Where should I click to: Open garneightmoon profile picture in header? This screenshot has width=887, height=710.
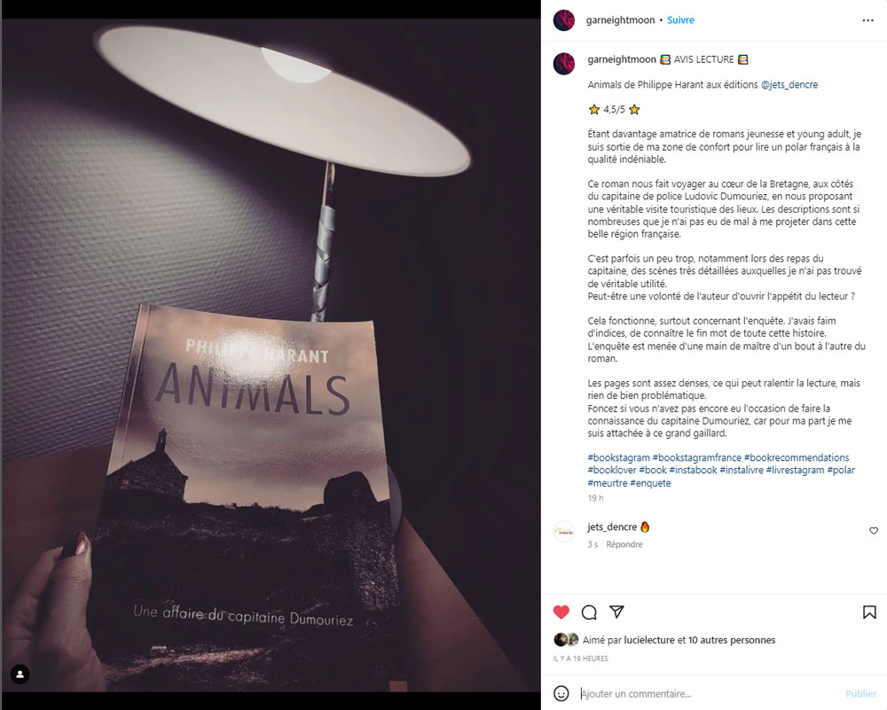coord(564,20)
